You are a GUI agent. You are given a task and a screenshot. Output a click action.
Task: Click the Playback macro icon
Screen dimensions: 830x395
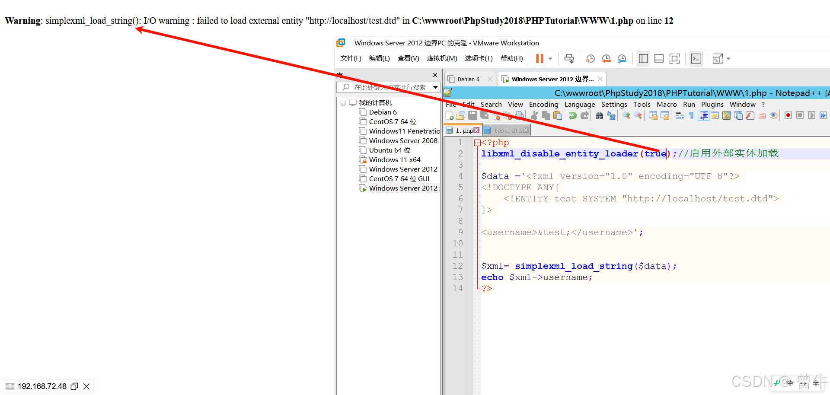tap(811, 115)
